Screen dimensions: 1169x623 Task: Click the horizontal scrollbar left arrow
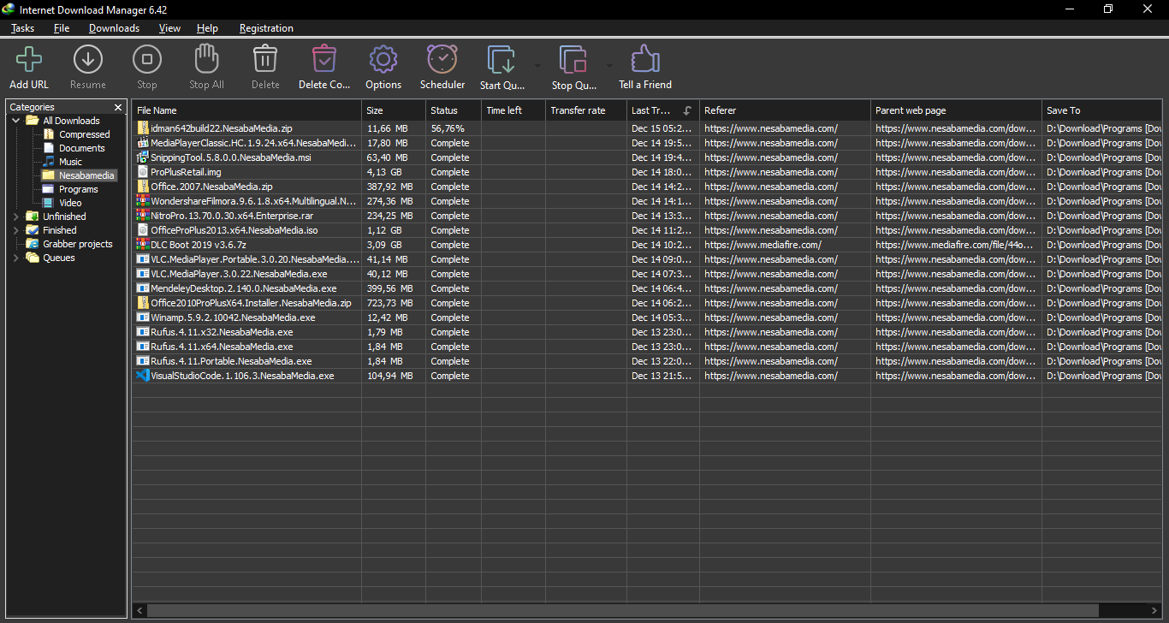tap(139, 611)
